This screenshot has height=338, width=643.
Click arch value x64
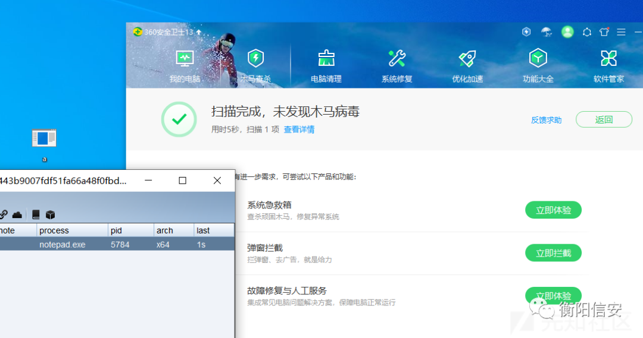pyautogui.click(x=163, y=245)
